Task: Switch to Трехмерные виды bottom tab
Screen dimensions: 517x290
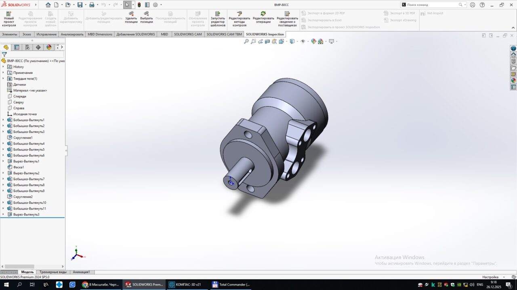Action: point(53,272)
